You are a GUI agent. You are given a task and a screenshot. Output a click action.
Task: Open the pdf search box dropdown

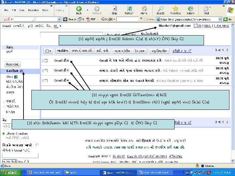[59, 19]
